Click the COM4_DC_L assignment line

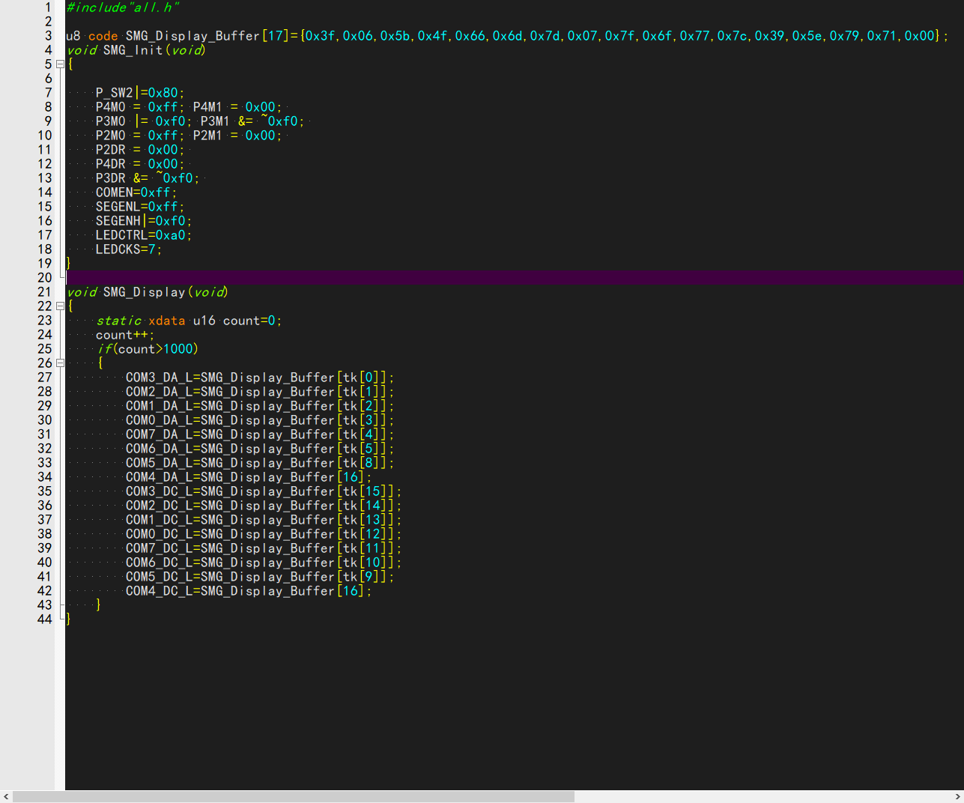point(248,591)
